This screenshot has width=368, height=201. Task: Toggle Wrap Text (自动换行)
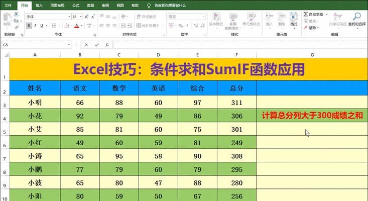(146, 17)
